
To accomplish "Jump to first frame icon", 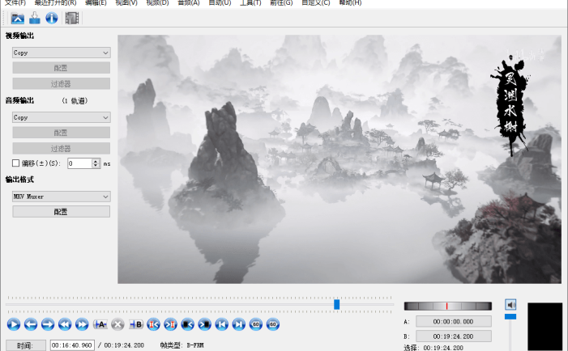I will tap(222, 324).
